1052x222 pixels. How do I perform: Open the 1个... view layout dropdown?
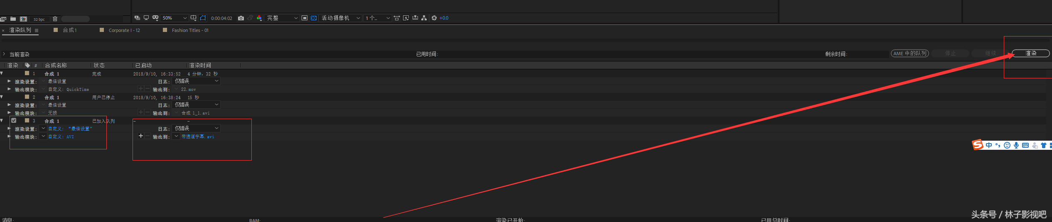[377, 18]
